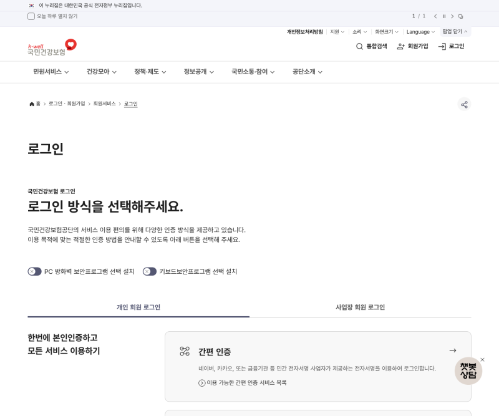499x416 pixels.
Task: Click 통합검색 text button
Action: pyautogui.click(x=377, y=47)
